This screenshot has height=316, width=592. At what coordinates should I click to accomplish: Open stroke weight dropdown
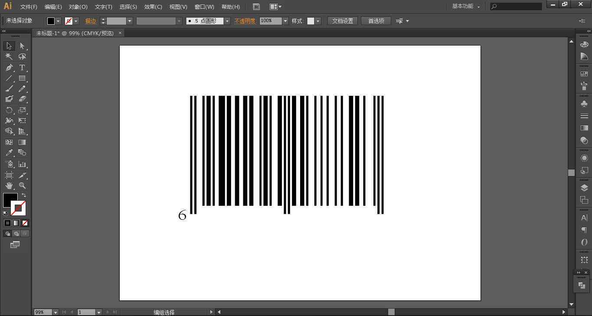(x=129, y=21)
